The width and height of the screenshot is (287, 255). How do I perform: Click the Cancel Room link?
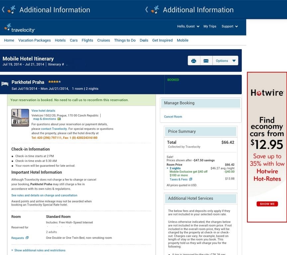(173, 117)
